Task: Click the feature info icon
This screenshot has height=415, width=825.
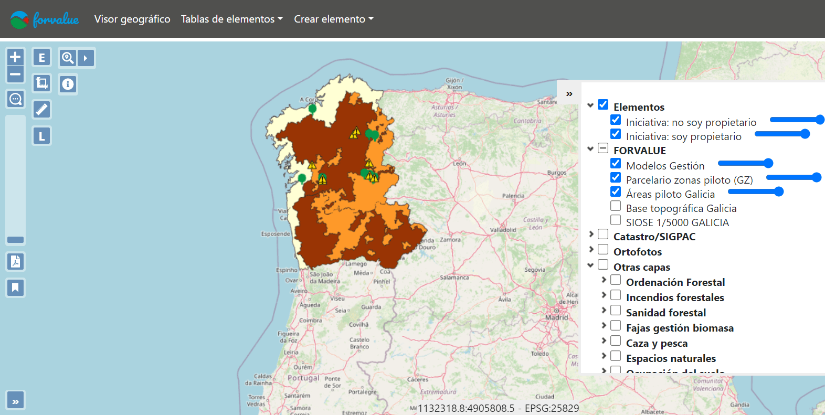Action: point(68,84)
